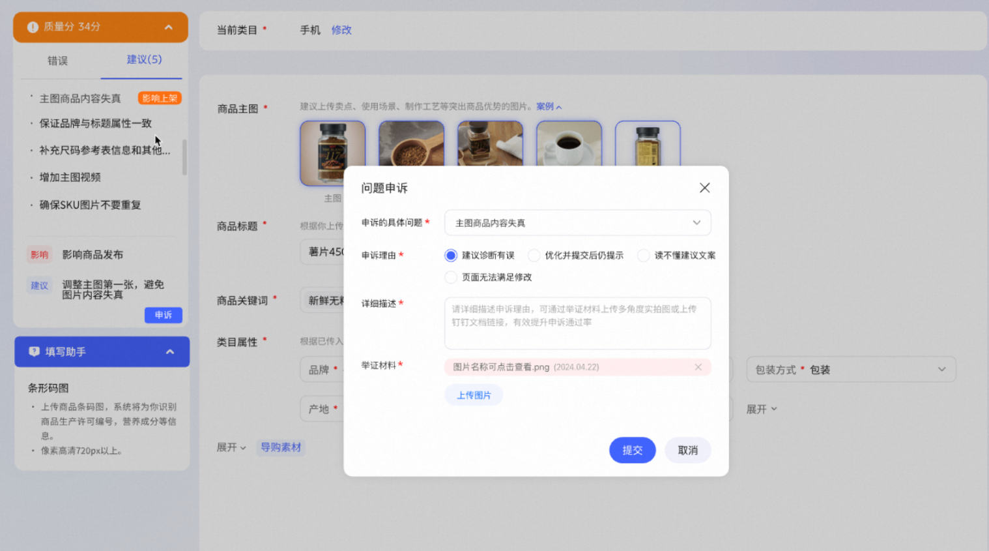
Task: Collapse the 案例 examples section
Action: [549, 106]
